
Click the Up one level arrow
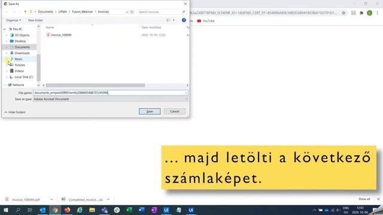(25, 12)
